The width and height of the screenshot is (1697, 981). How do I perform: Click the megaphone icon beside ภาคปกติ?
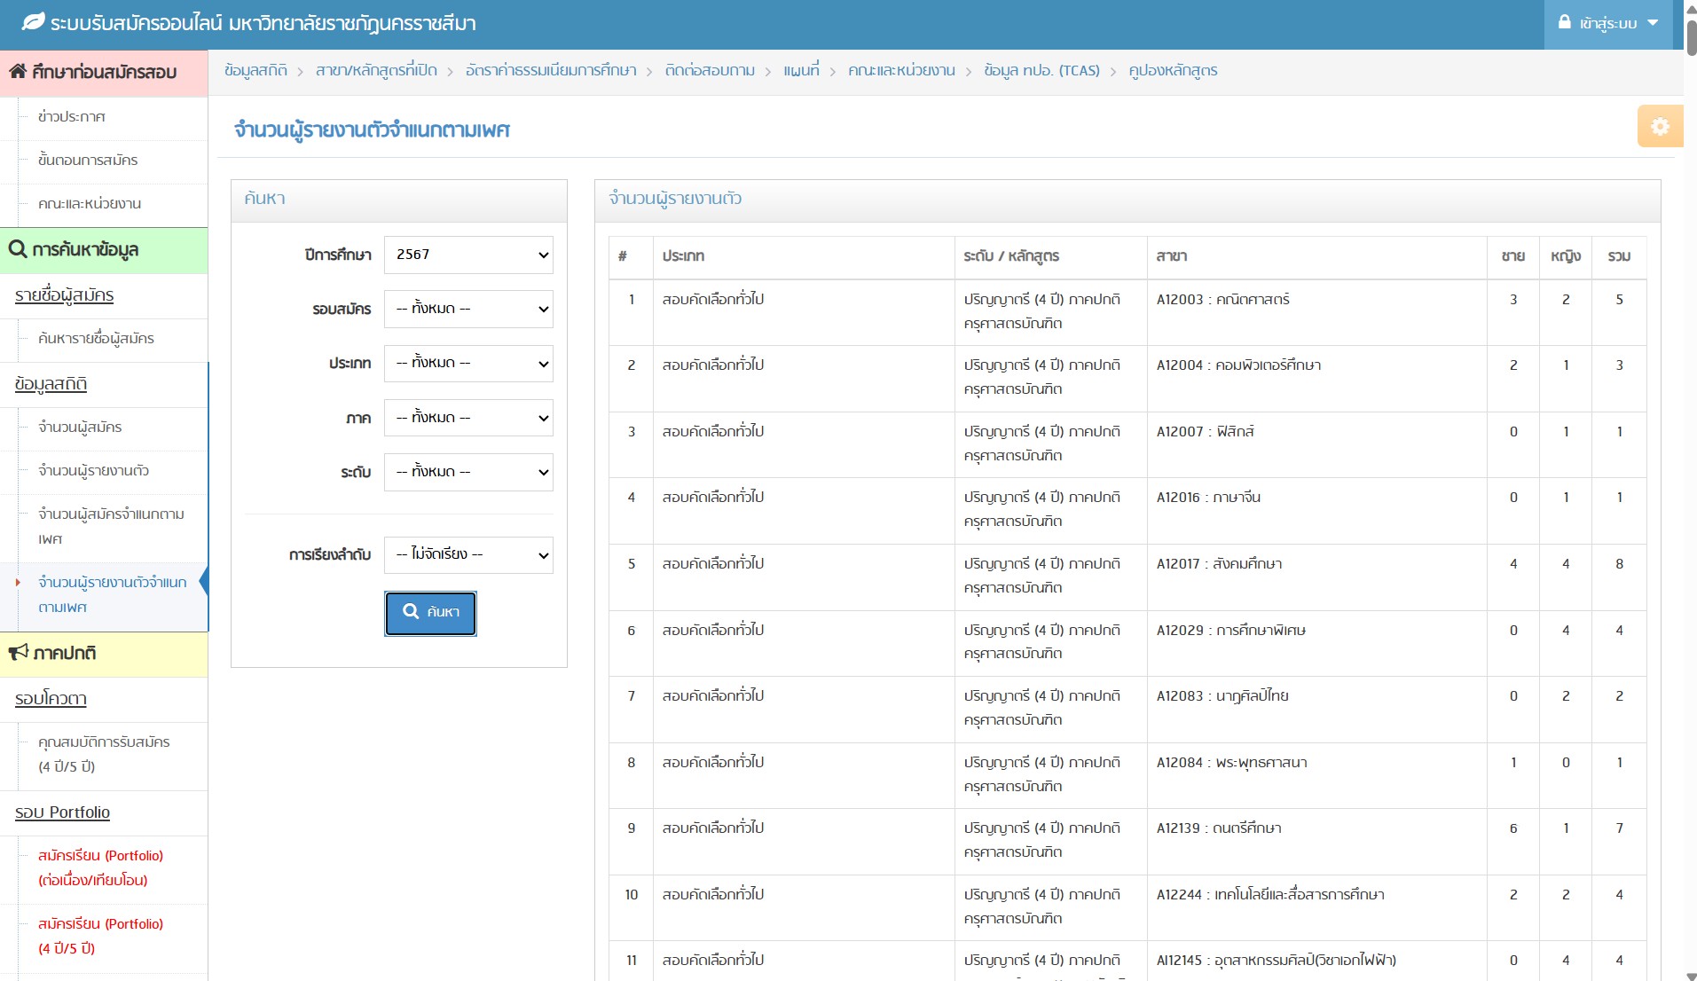[x=18, y=653]
